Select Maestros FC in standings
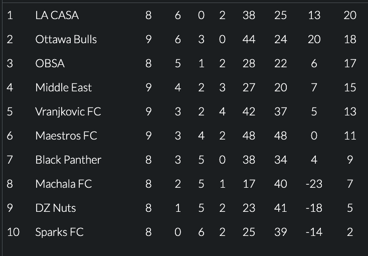Screen dimensions: 368x256 click(66, 136)
